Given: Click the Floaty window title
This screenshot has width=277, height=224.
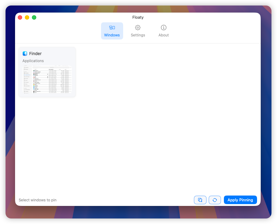Looking at the screenshot, I should pos(138,17).
